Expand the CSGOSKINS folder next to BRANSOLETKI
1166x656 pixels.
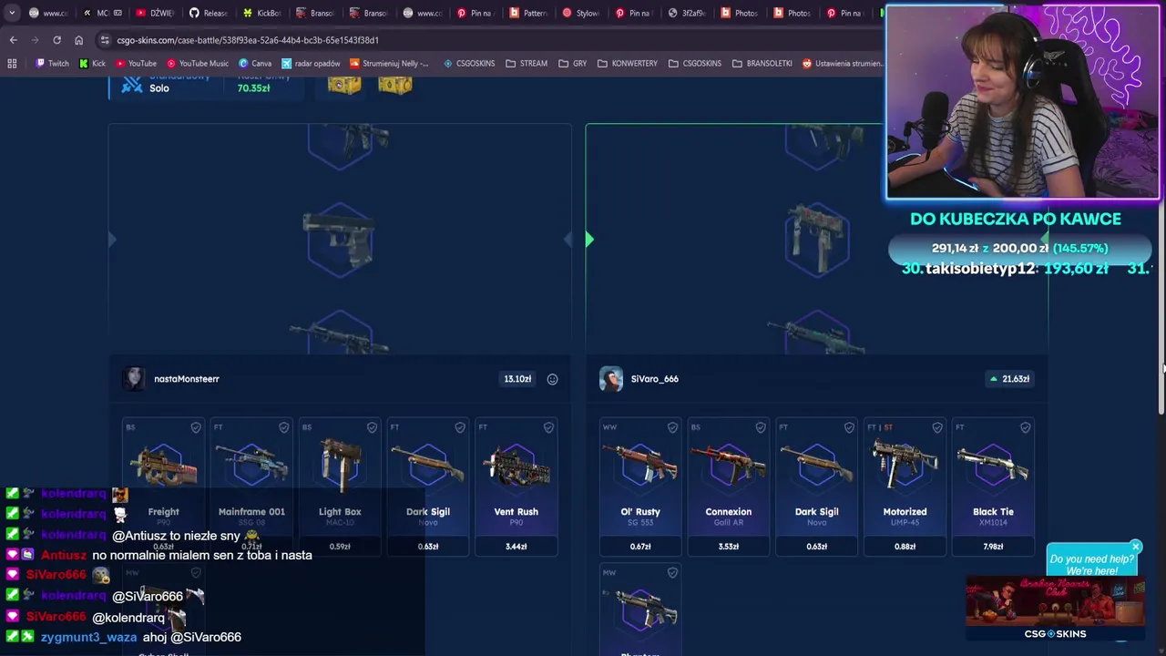point(695,64)
